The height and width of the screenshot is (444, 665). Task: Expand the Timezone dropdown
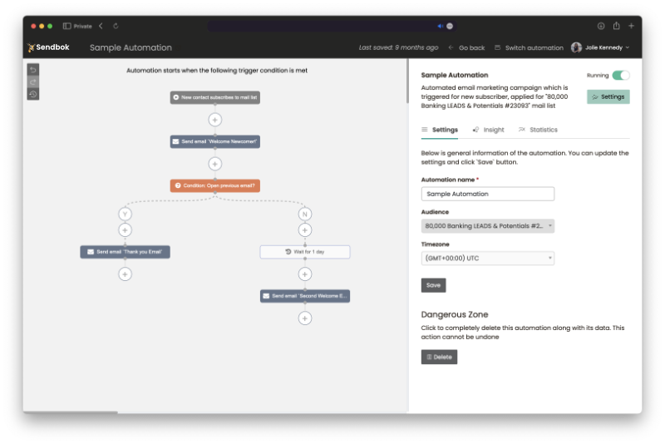(x=487, y=258)
